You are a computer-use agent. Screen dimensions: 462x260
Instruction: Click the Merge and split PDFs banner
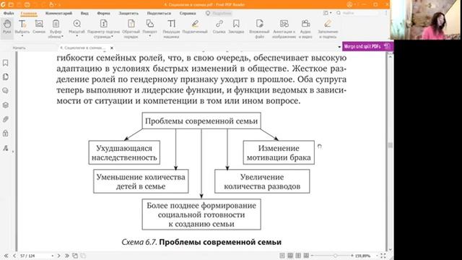[x=367, y=46]
